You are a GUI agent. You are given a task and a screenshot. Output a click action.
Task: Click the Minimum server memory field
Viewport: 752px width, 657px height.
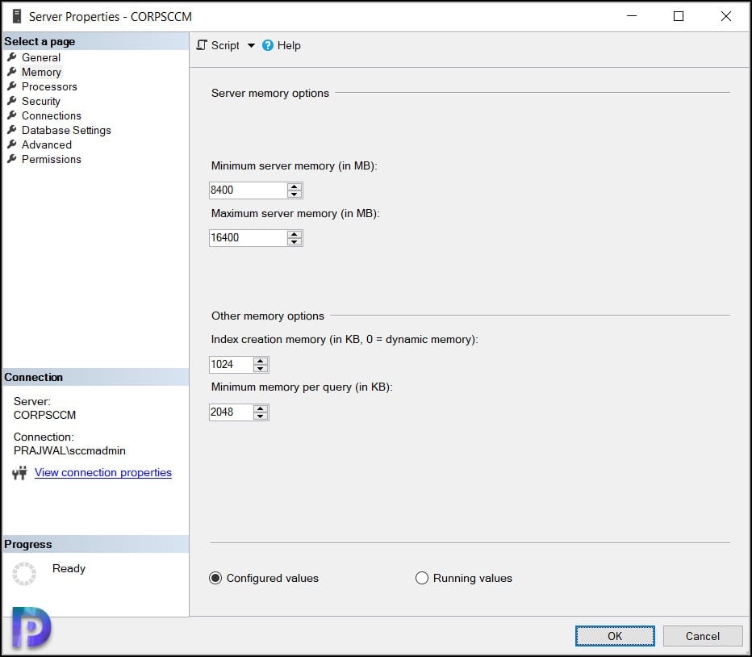coord(248,190)
